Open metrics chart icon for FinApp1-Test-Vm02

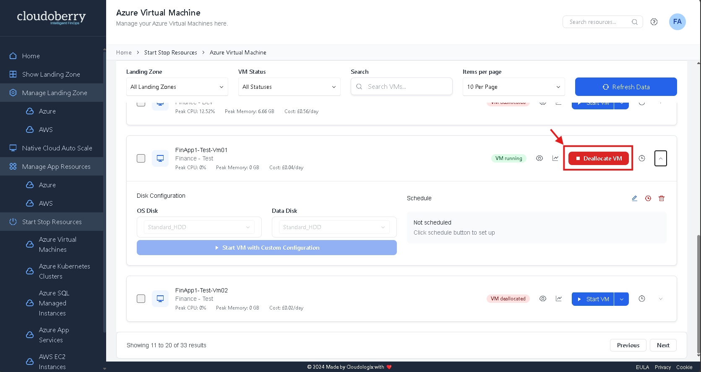tap(559, 299)
